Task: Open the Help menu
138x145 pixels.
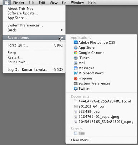Action: pos(92,3)
